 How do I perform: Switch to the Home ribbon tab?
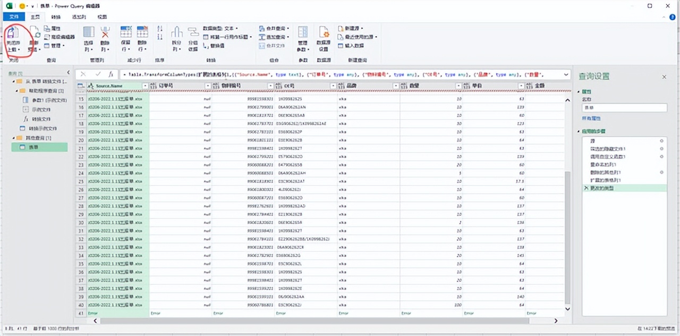(35, 17)
